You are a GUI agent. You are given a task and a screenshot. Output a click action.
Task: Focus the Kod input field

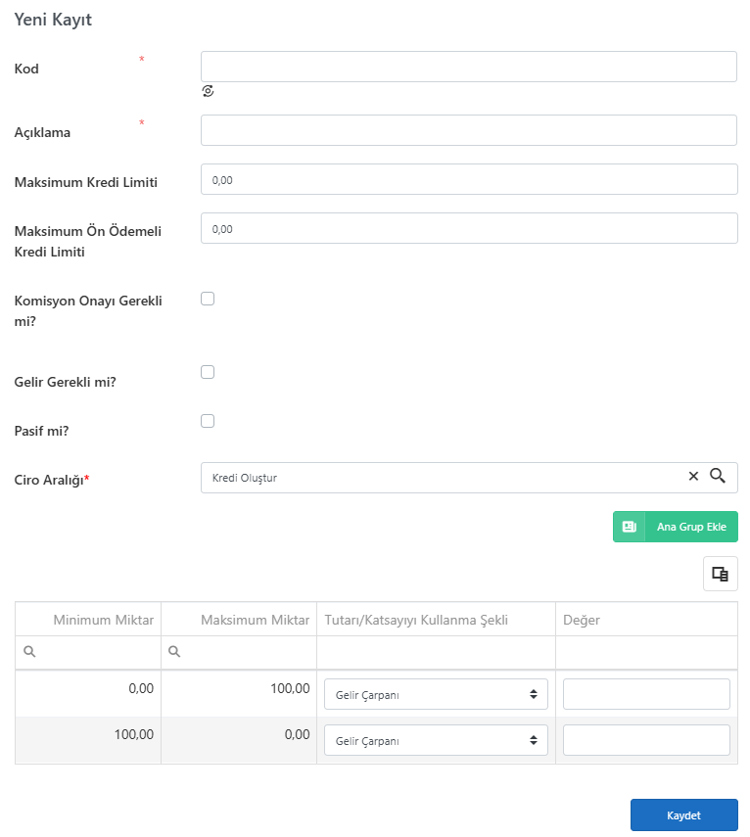point(469,67)
